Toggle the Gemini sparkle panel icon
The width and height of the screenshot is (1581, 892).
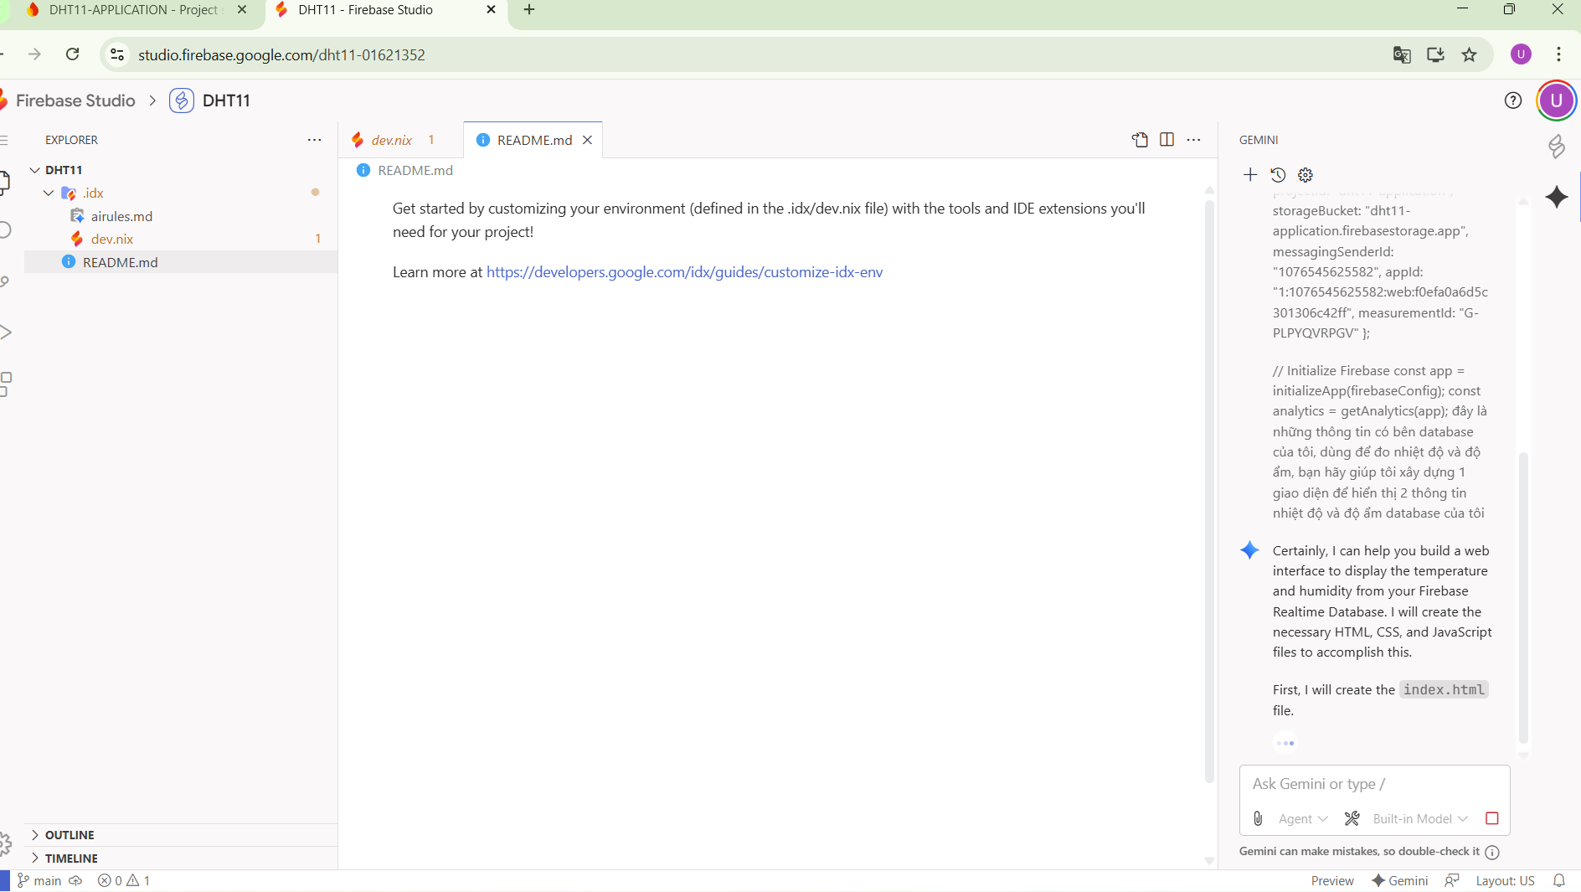point(1557,197)
